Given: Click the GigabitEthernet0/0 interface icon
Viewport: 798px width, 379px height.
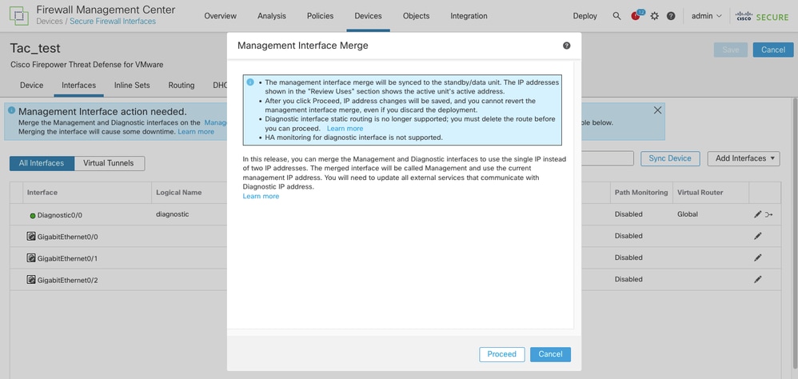Looking at the screenshot, I should click(31, 236).
